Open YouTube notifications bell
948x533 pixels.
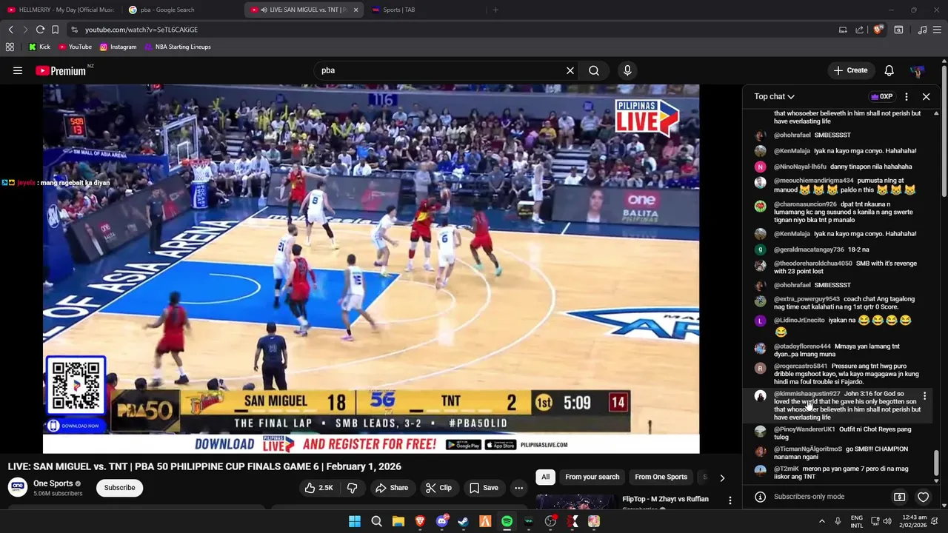[x=889, y=70]
